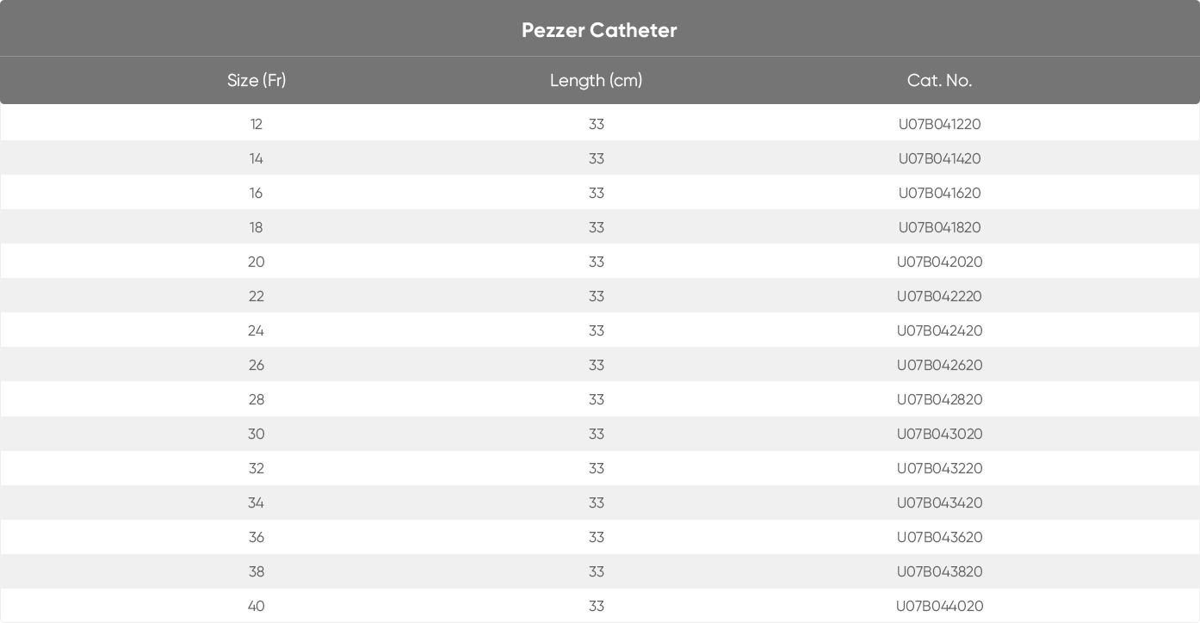Click the Cat. No. column header
This screenshot has height=623, width=1200.
939,80
